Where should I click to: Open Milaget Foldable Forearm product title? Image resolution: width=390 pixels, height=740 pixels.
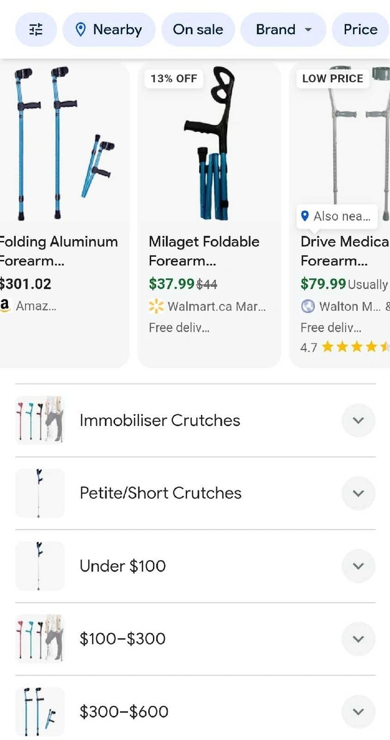click(204, 251)
